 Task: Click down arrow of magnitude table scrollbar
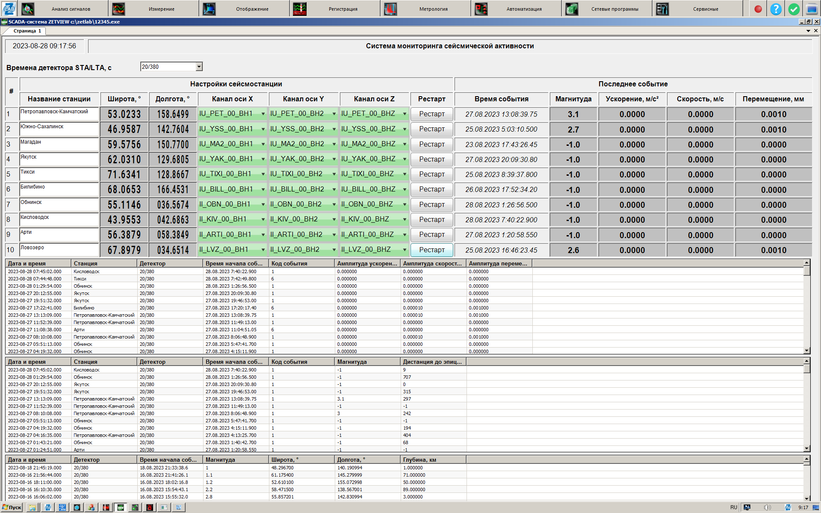(x=806, y=448)
